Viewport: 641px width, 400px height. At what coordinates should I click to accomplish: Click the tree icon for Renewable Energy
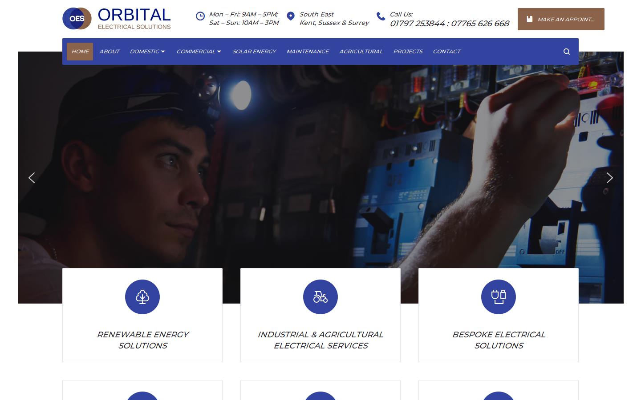point(142,297)
